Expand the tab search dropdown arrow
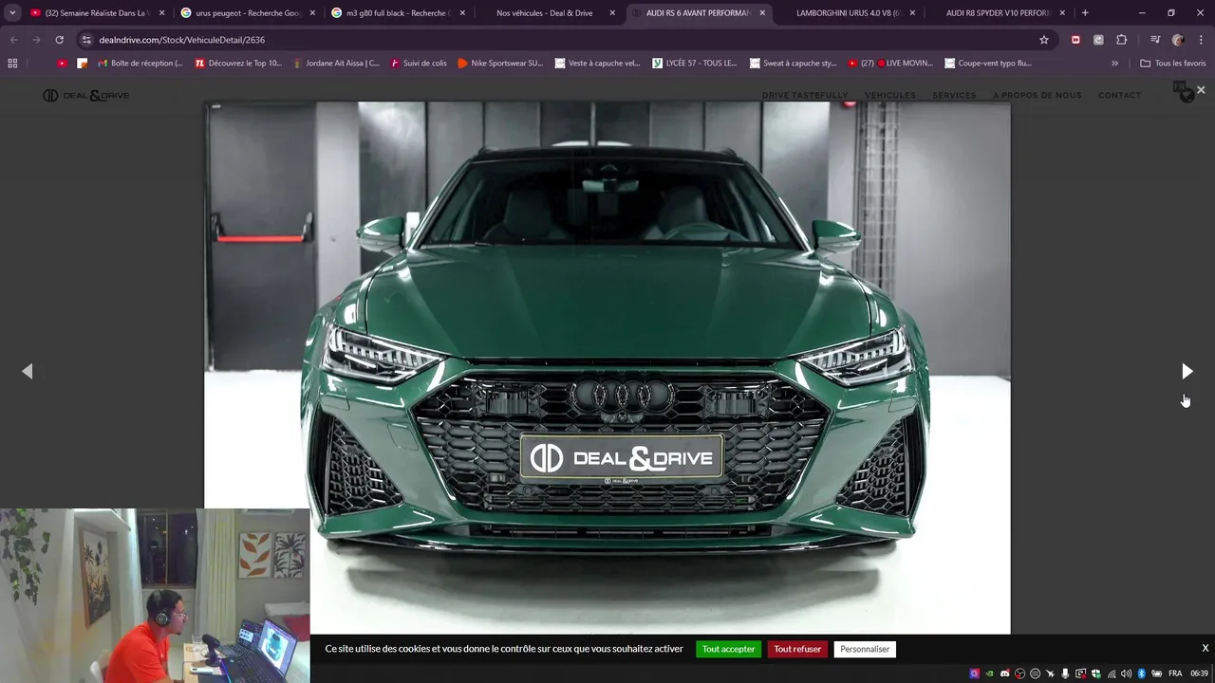1215x683 pixels. (12, 13)
